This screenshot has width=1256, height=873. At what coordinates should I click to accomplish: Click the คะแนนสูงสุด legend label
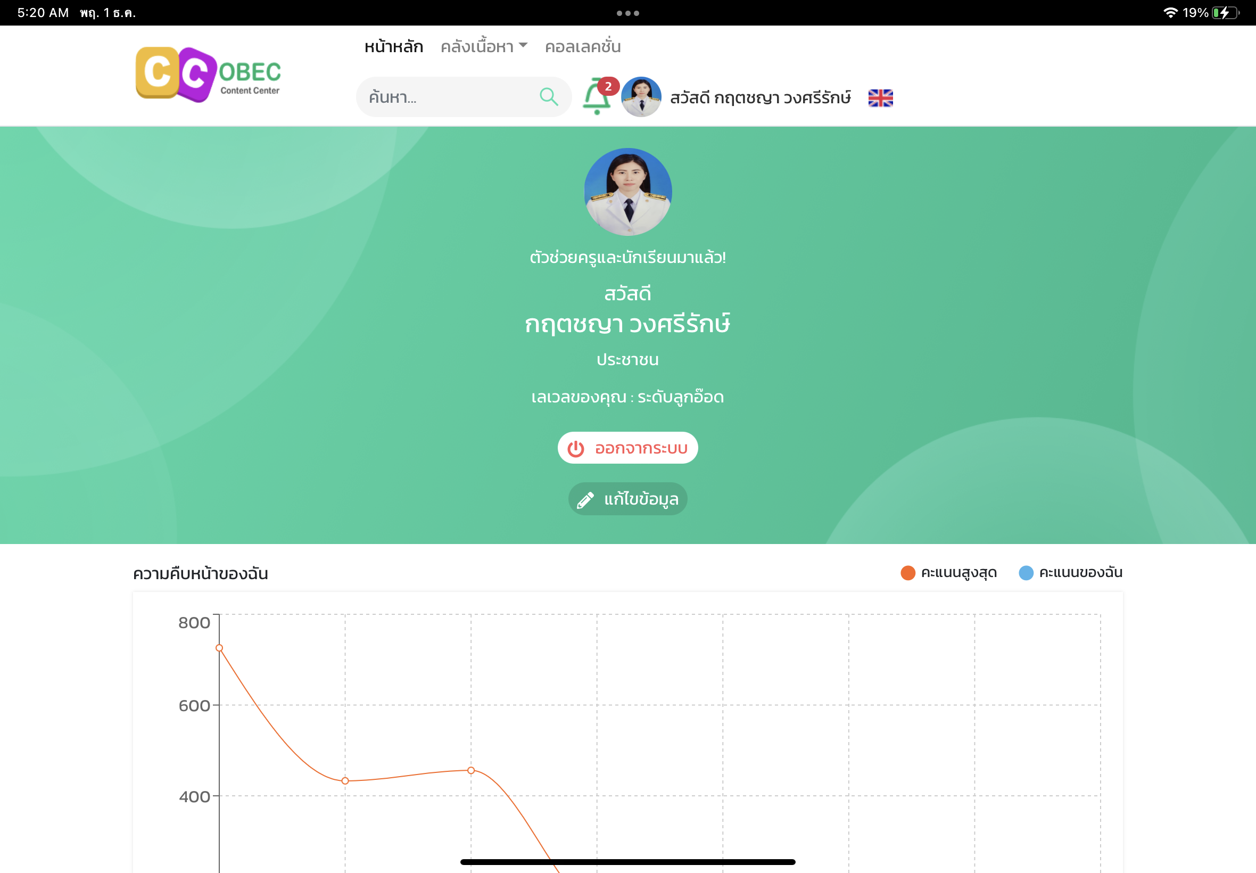click(x=959, y=573)
